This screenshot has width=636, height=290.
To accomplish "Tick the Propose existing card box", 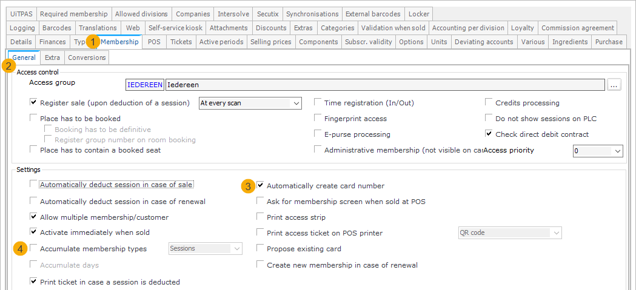I will (x=261, y=248).
